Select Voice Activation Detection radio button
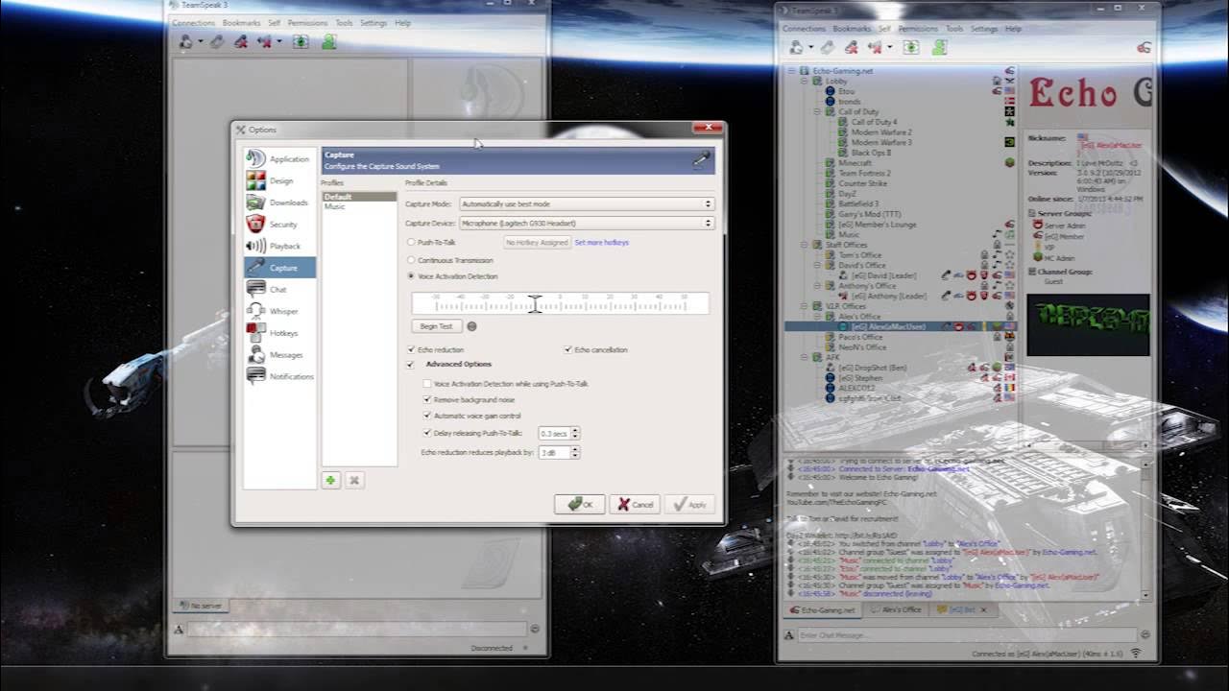 (412, 276)
